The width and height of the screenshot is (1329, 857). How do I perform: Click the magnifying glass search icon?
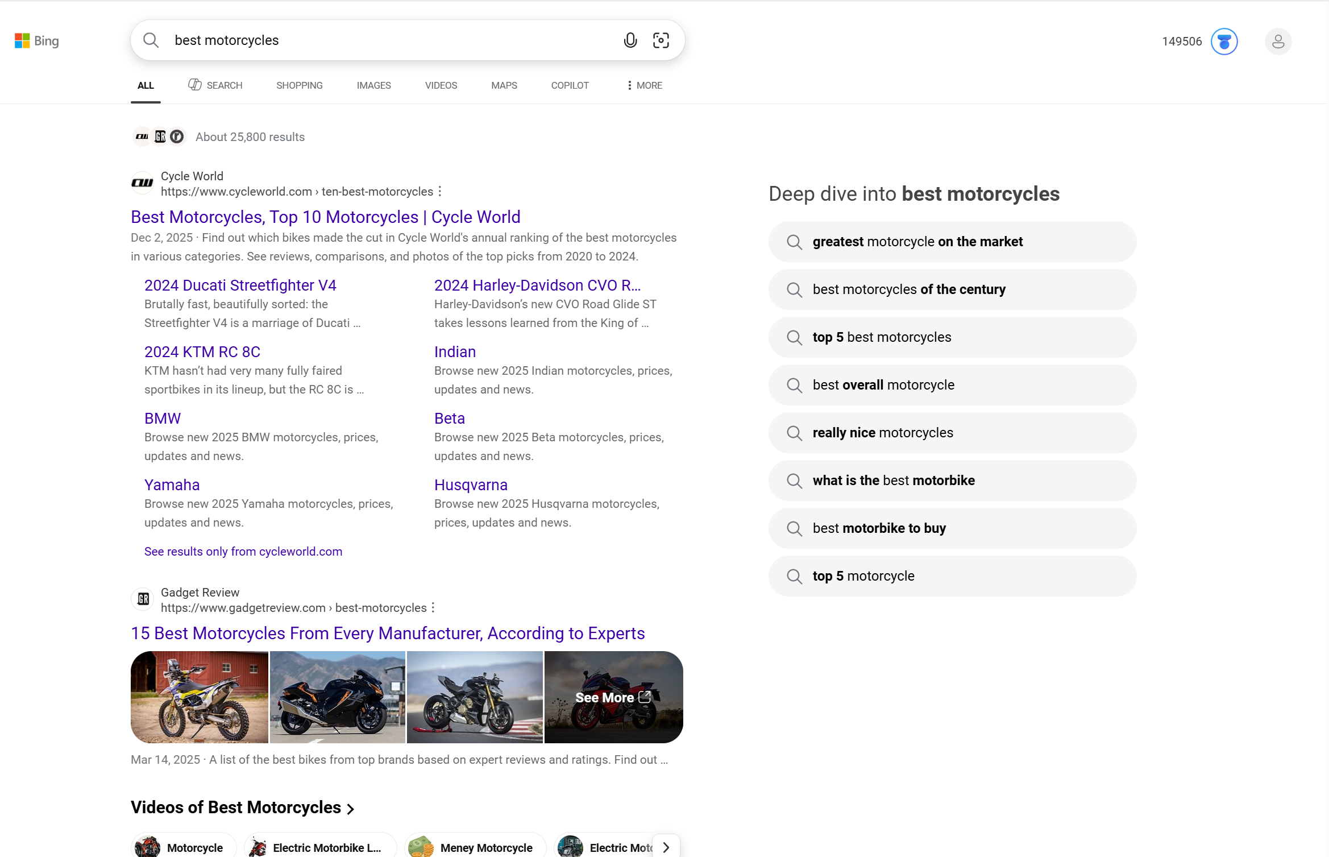coord(151,40)
